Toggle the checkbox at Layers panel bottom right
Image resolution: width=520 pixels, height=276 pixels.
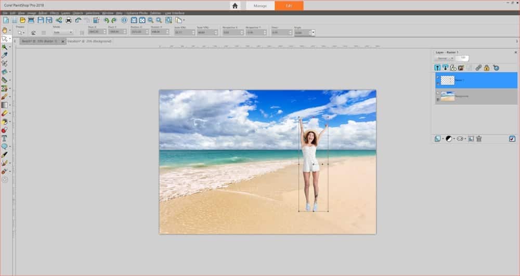[x=512, y=139]
